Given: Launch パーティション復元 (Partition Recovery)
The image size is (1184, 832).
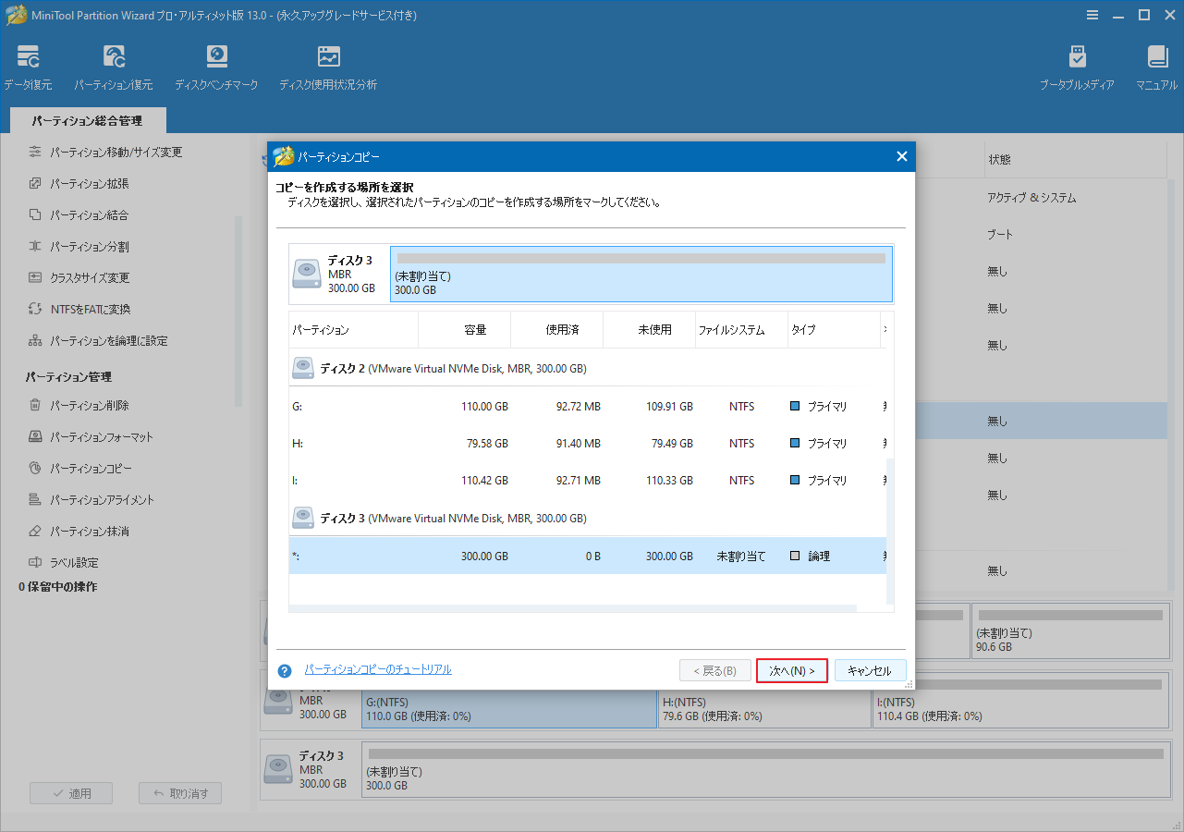Looking at the screenshot, I should [x=114, y=65].
